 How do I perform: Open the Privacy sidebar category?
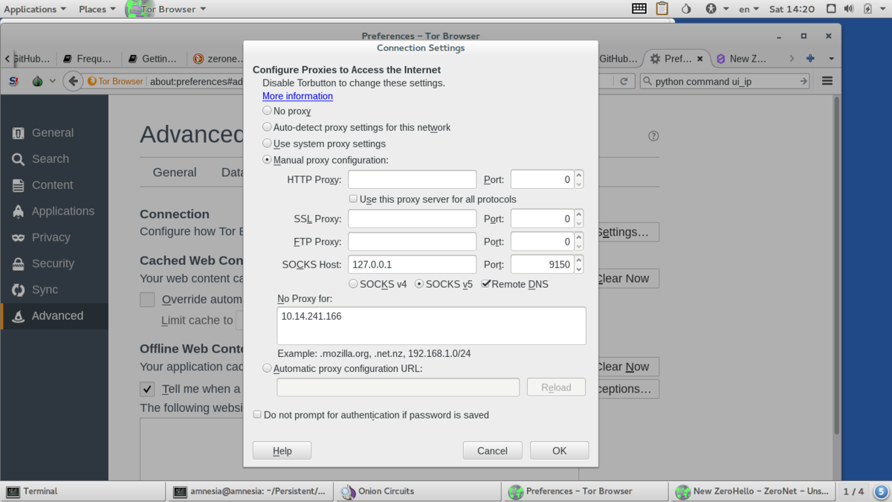coord(54,237)
